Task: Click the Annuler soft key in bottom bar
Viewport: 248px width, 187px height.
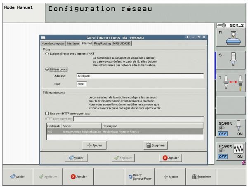Action: (78, 177)
